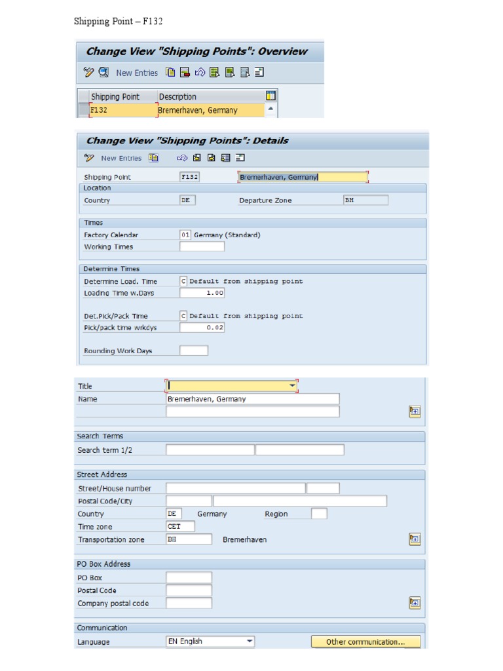Click the highlighted Bremerhaven, Germany description field
This screenshot has height=671, width=503.
(303, 177)
